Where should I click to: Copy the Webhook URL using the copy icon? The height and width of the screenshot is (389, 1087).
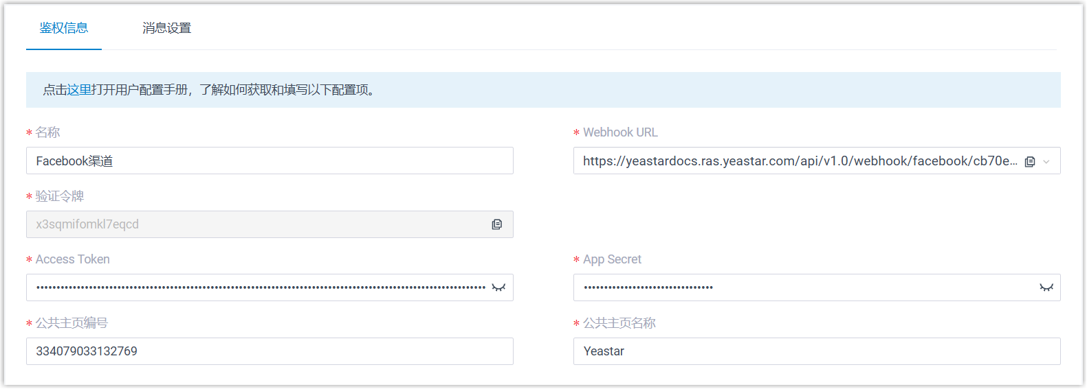coord(1029,161)
